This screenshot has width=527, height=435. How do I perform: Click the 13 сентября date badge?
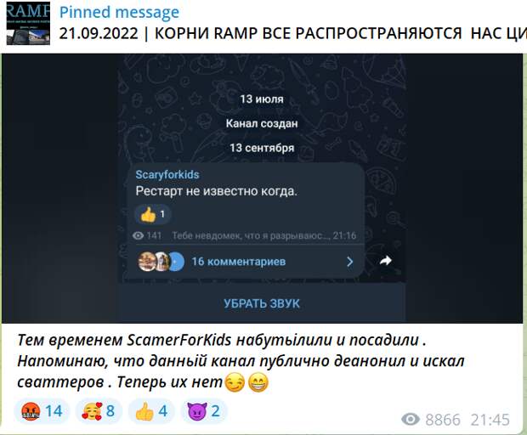point(262,148)
